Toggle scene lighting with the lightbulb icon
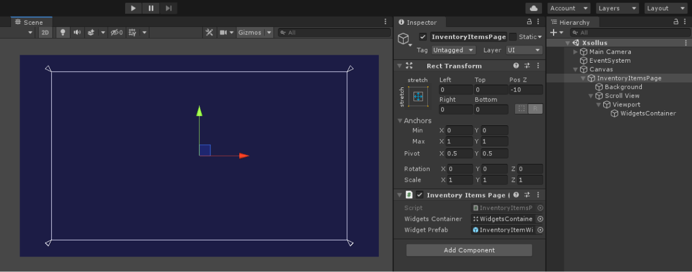 pyautogui.click(x=63, y=33)
